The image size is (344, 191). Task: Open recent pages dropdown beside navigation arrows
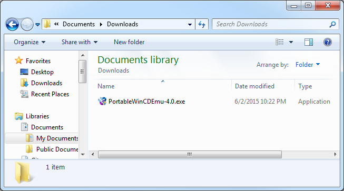37,25
